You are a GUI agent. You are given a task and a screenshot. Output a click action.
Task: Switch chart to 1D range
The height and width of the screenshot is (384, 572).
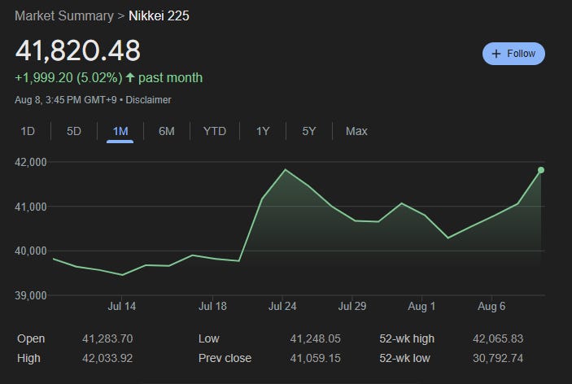point(28,131)
